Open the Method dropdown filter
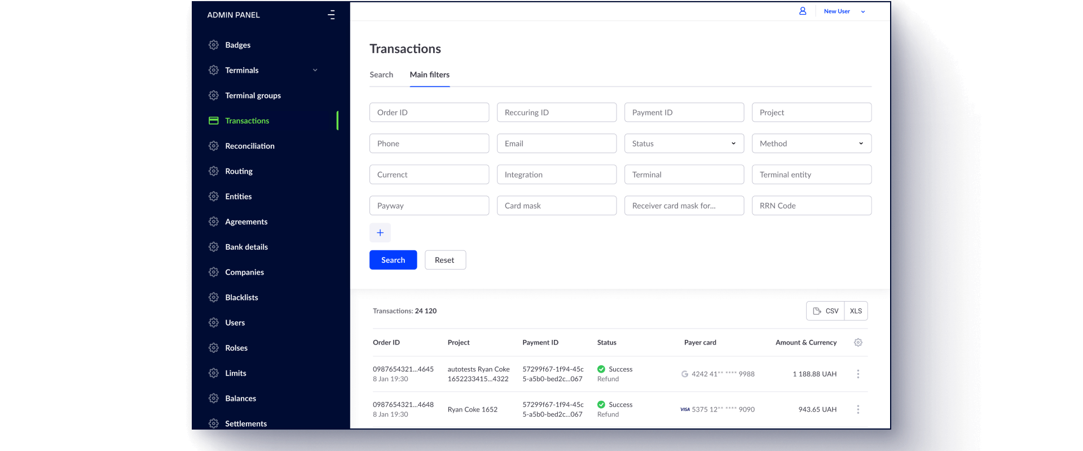The width and height of the screenshot is (1083, 451). (x=812, y=144)
